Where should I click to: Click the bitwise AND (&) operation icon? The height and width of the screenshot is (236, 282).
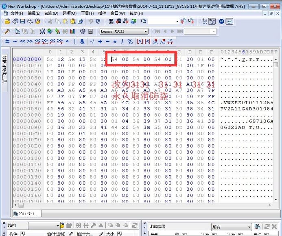(82, 42)
